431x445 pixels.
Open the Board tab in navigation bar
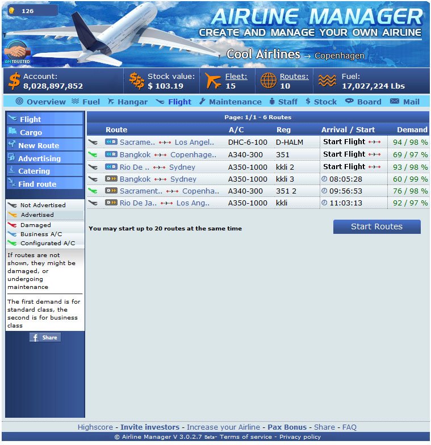pyautogui.click(x=369, y=102)
